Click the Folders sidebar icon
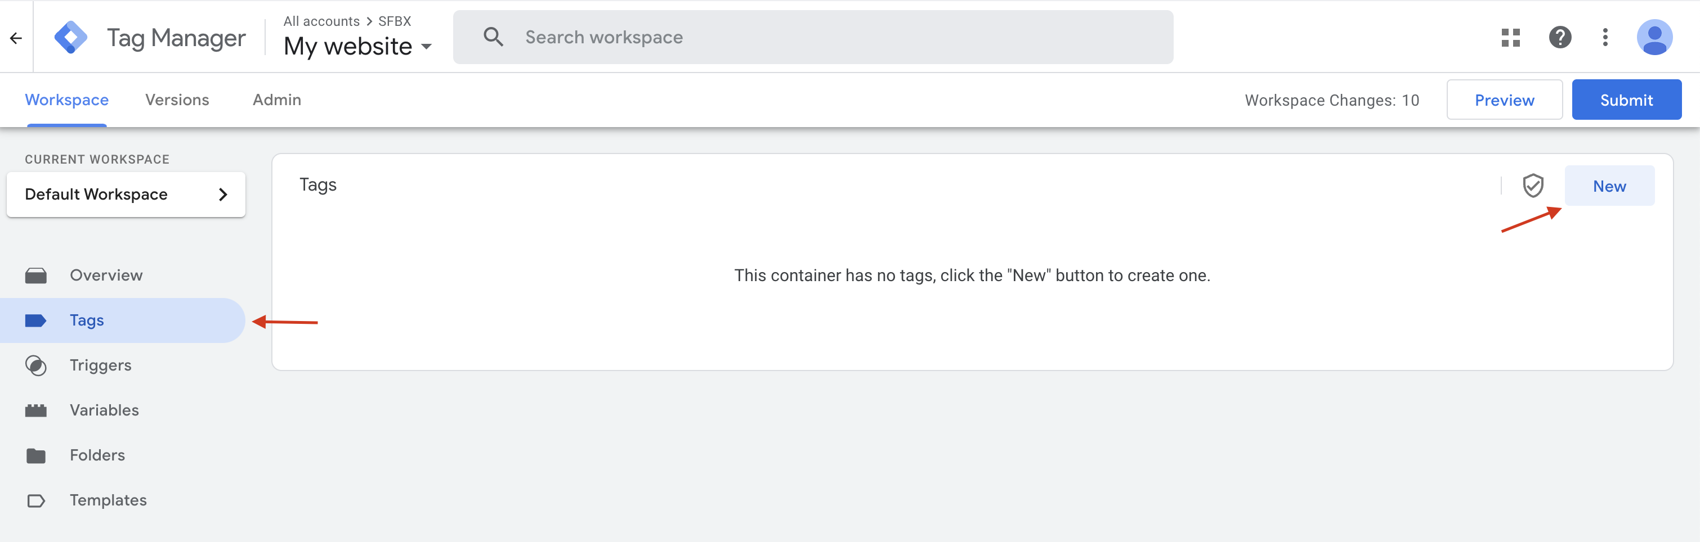1700x542 pixels. pos(36,454)
